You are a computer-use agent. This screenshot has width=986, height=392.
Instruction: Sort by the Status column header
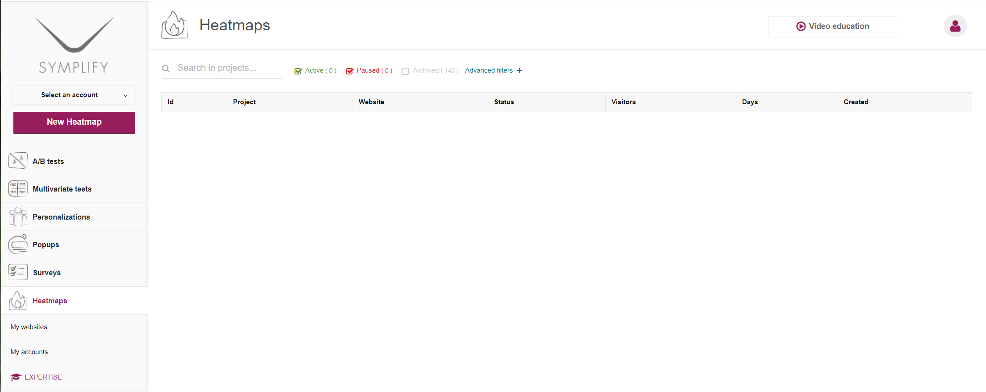pyautogui.click(x=546, y=102)
